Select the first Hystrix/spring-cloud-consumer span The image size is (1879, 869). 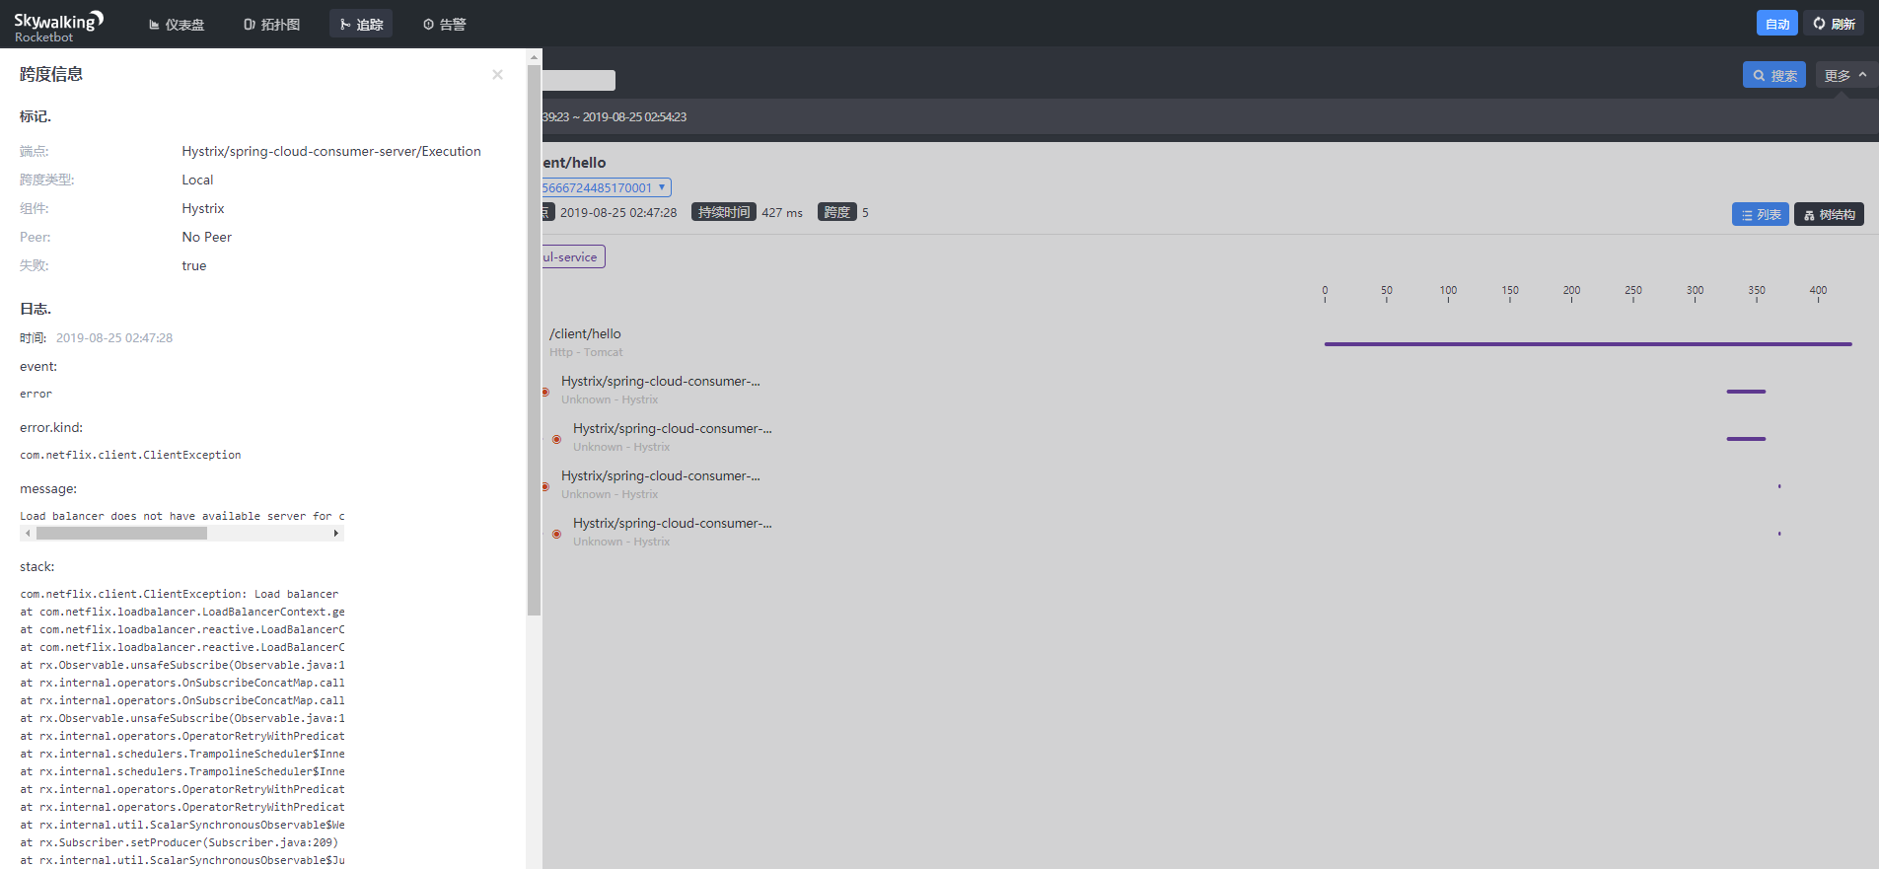pos(660,390)
